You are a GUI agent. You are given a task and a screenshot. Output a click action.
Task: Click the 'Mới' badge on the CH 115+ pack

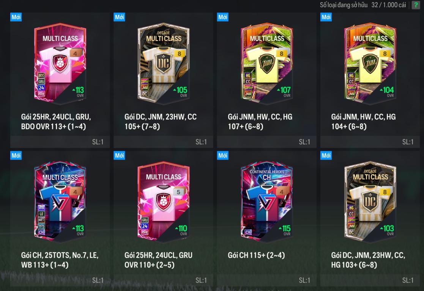223,155
